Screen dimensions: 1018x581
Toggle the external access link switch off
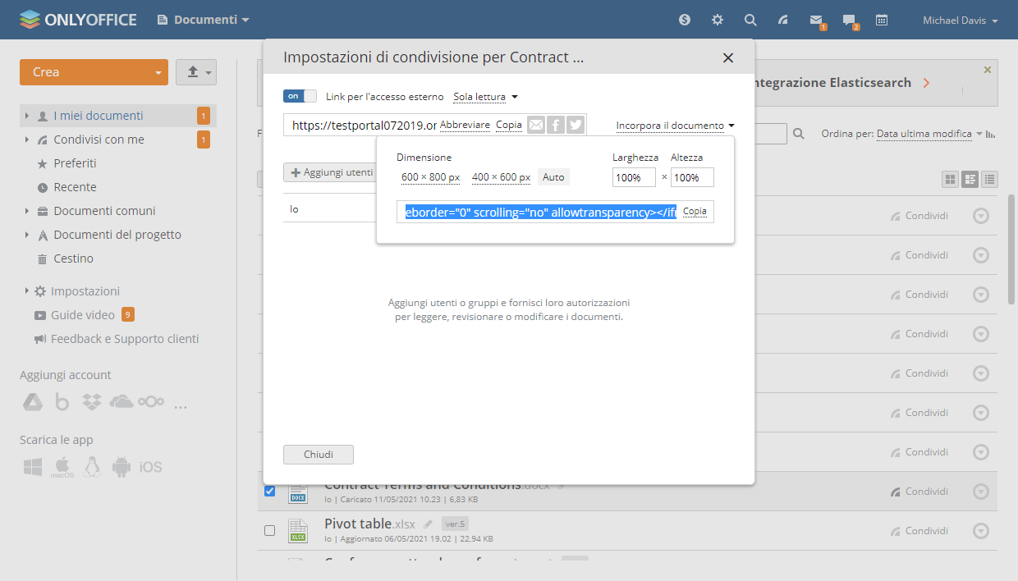point(300,96)
